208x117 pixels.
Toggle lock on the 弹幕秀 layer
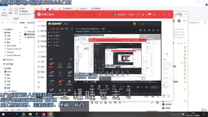click(51, 36)
